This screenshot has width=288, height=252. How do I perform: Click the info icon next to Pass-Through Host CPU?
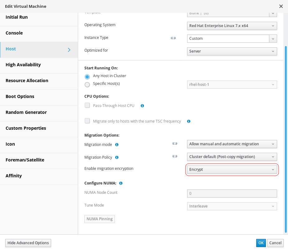click(142, 106)
